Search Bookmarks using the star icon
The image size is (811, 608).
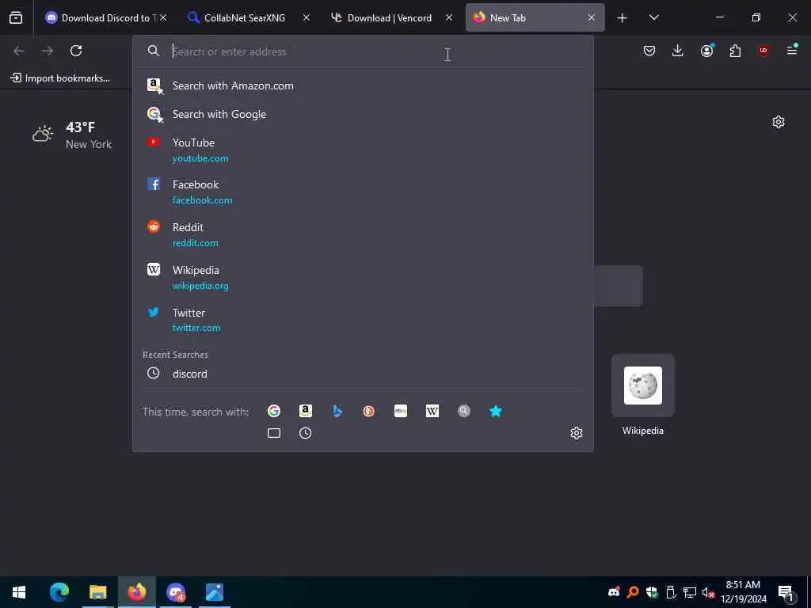click(496, 411)
